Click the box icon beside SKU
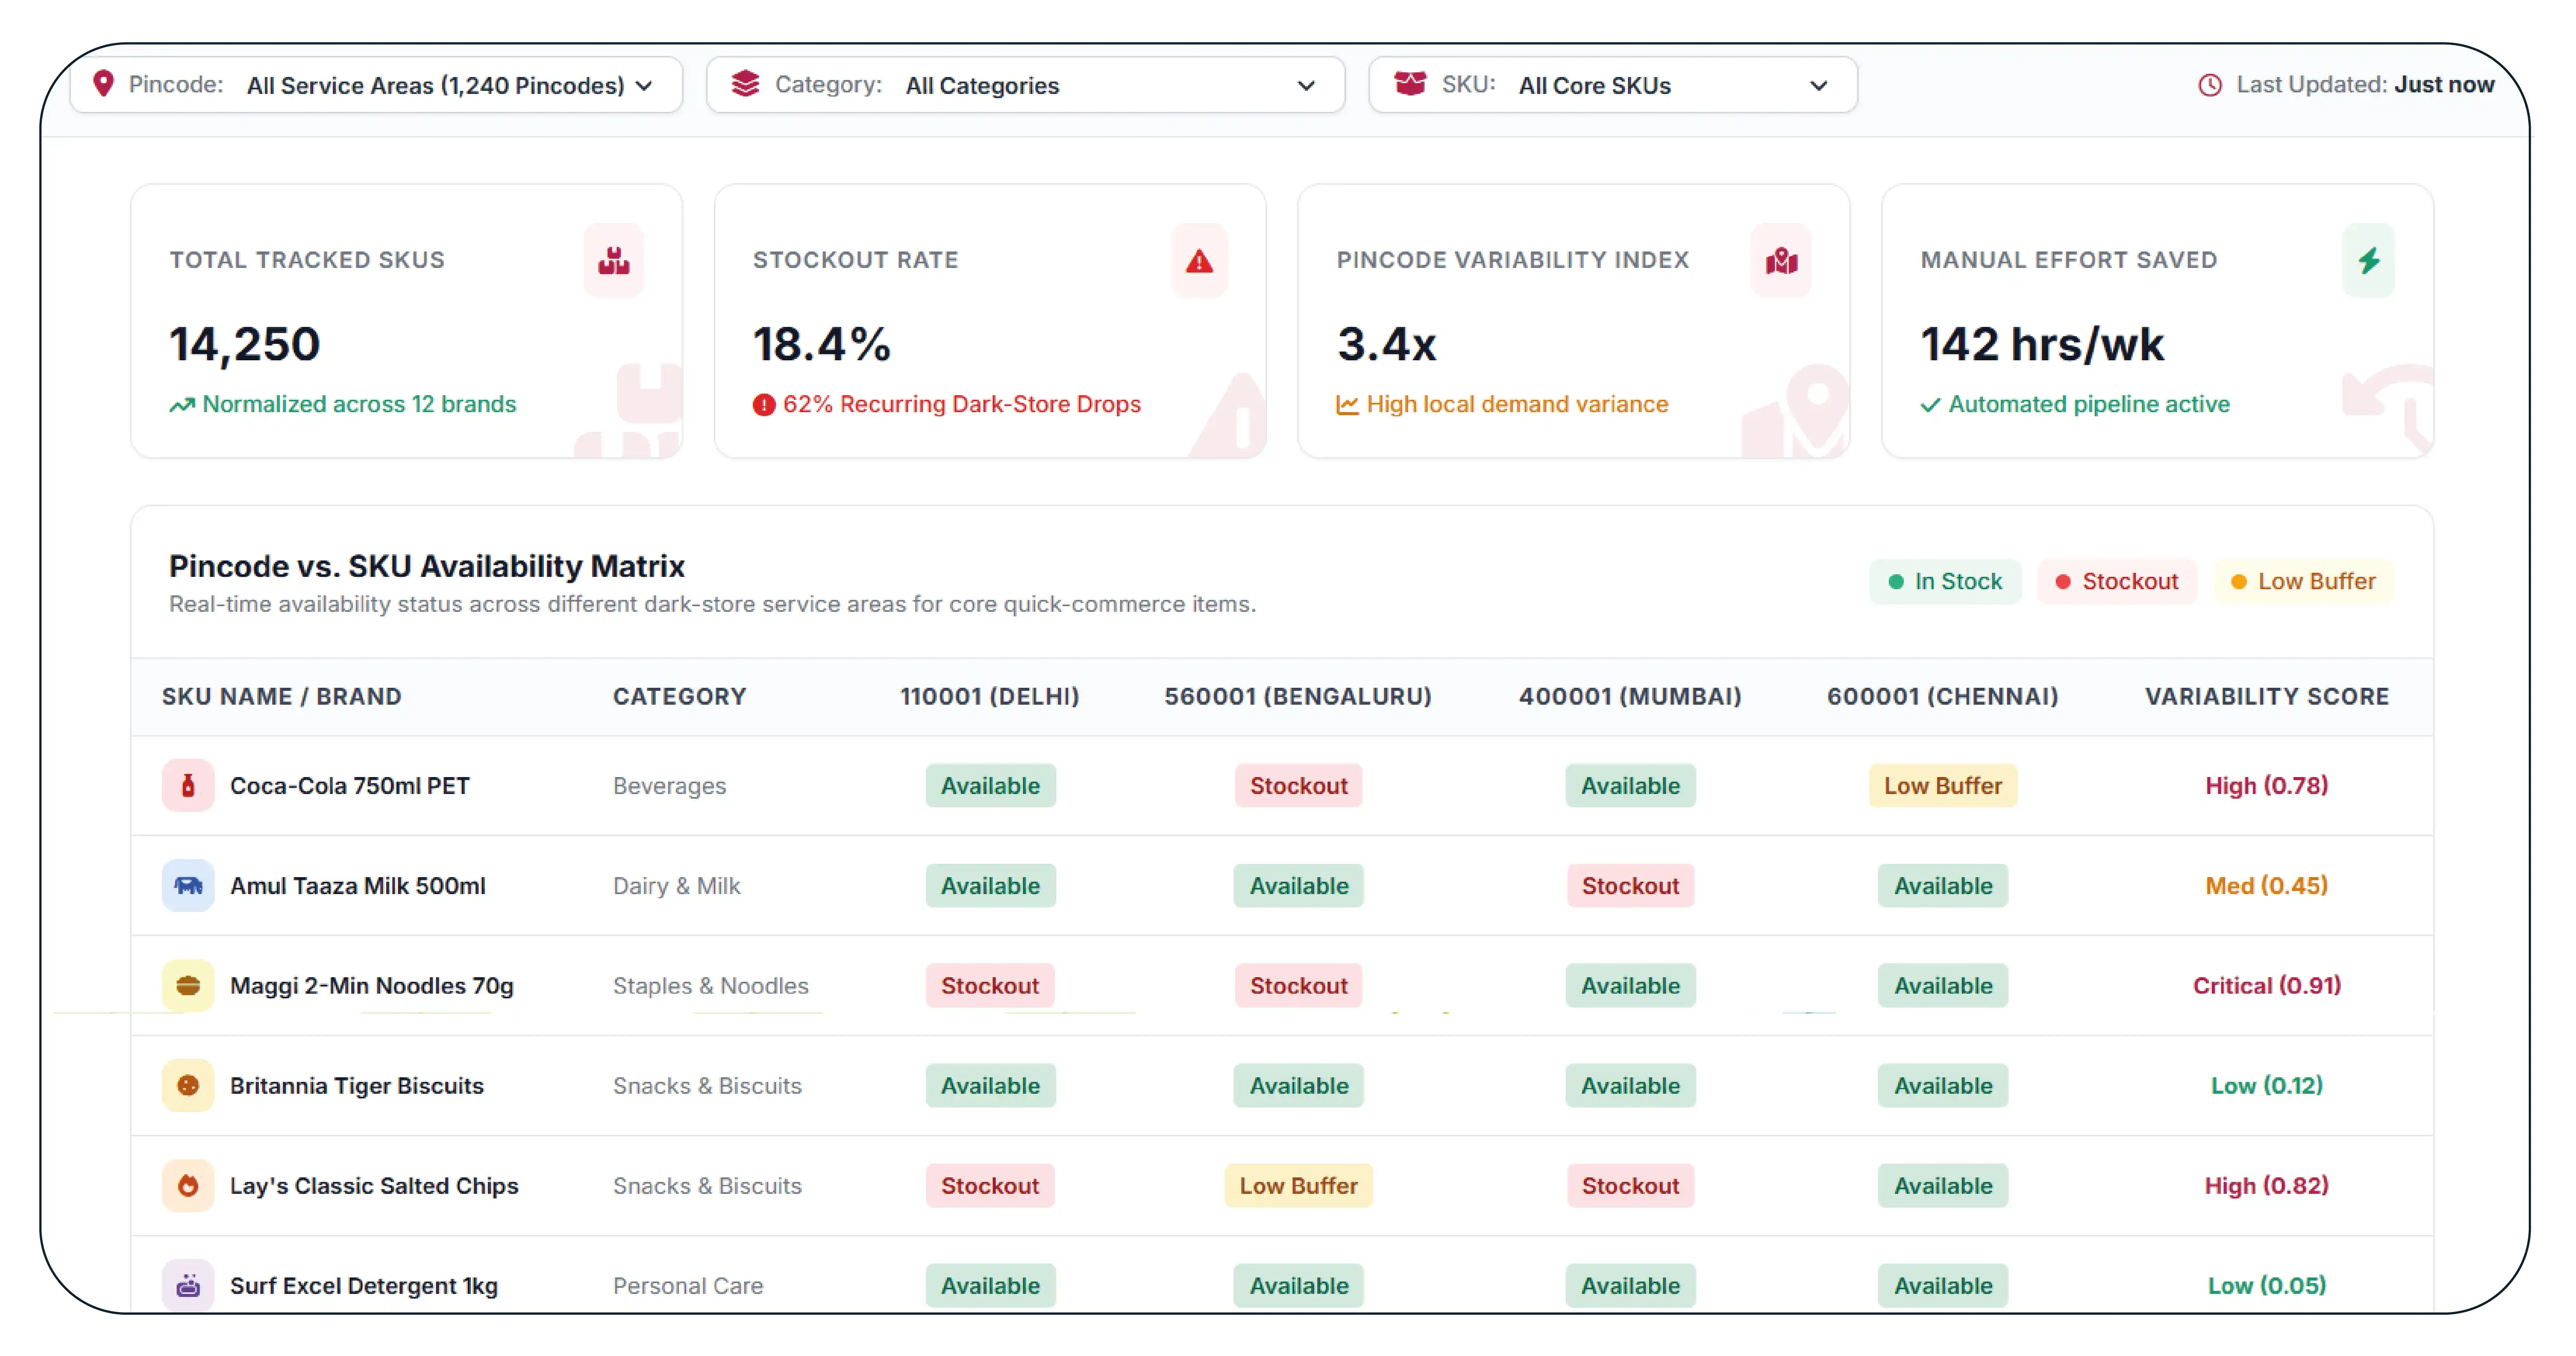This screenshot has width=2576, height=1356. [x=1410, y=84]
